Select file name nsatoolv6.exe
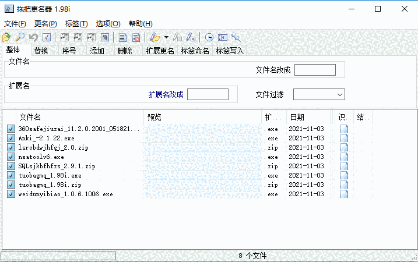The width and height of the screenshot is (418, 262). [x=41, y=157]
